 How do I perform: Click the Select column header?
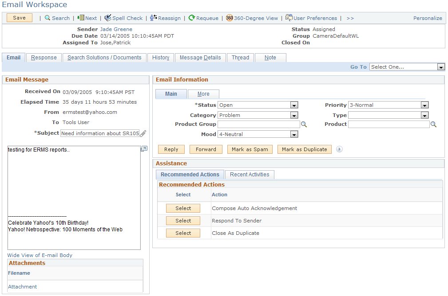pos(183,195)
